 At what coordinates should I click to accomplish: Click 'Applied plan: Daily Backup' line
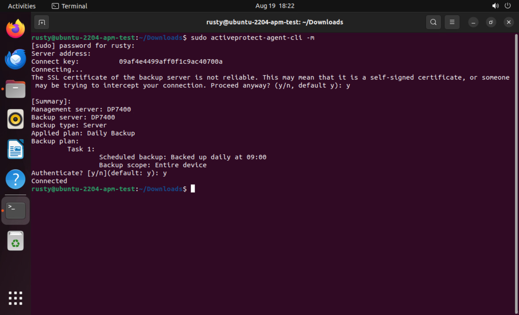click(83, 133)
